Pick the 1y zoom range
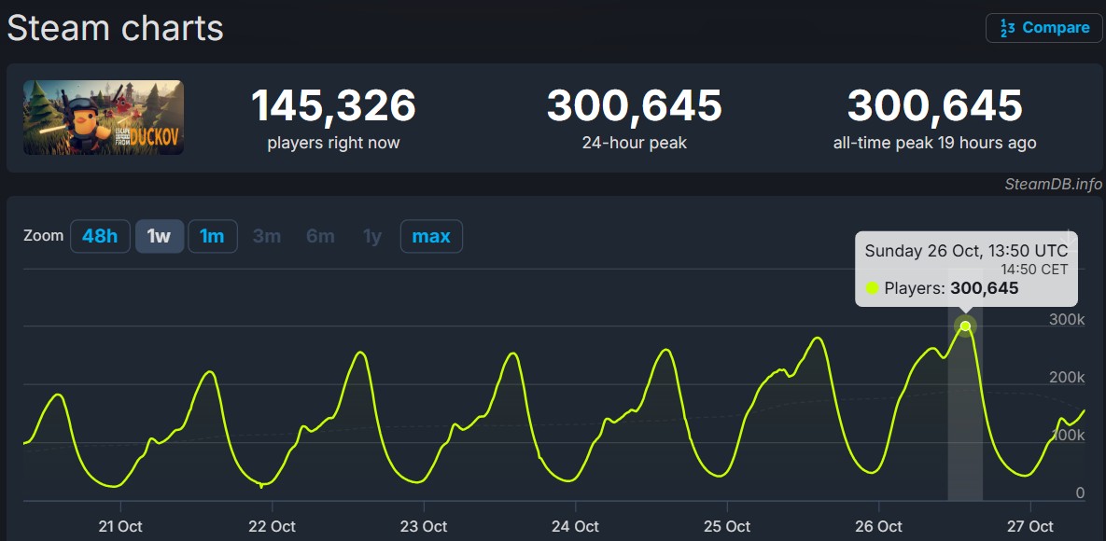Screen dimensions: 1106x541 (372, 236)
